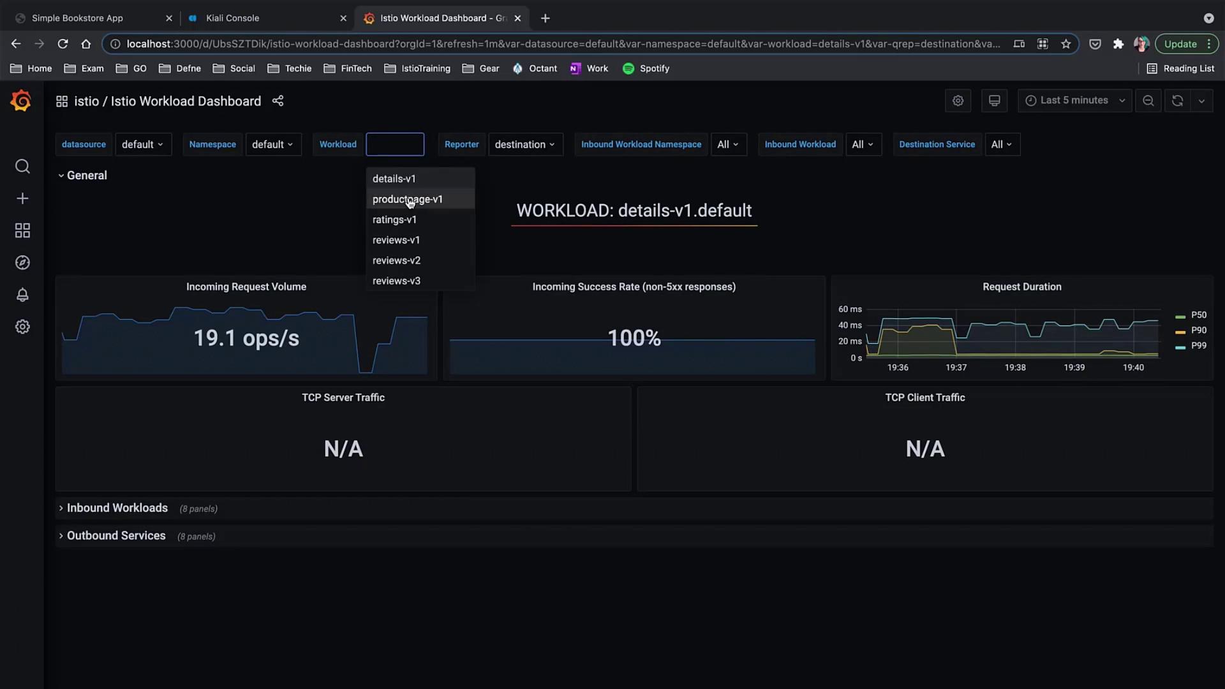Toggle the P90 legend series

coord(1198,330)
